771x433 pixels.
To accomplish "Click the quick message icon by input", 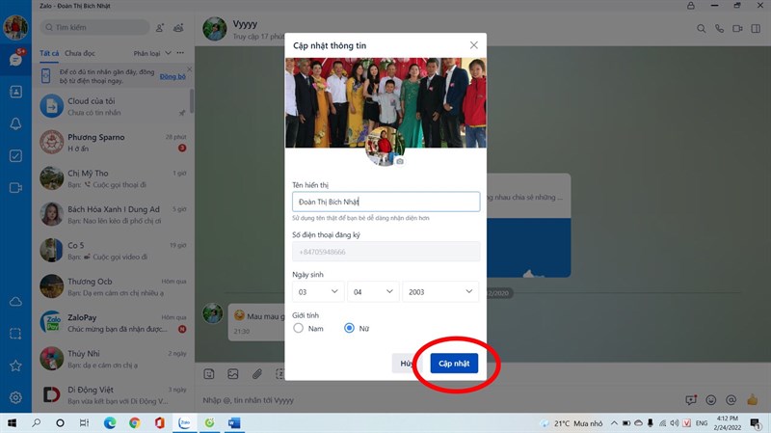I will coord(691,400).
